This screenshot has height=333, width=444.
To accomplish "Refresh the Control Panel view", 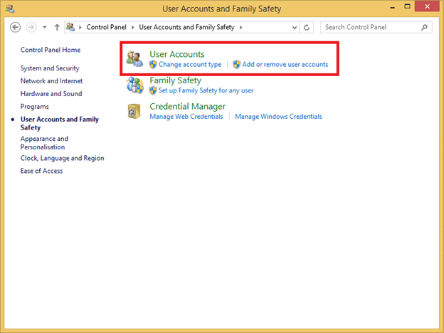I will coord(307,28).
